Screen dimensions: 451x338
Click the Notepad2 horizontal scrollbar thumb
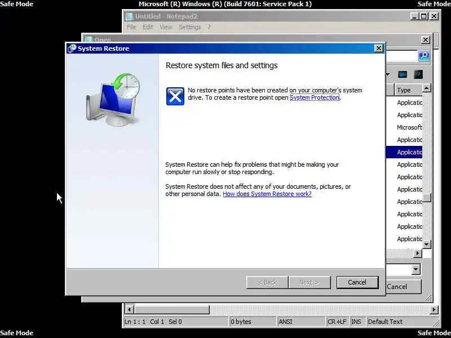point(172,309)
